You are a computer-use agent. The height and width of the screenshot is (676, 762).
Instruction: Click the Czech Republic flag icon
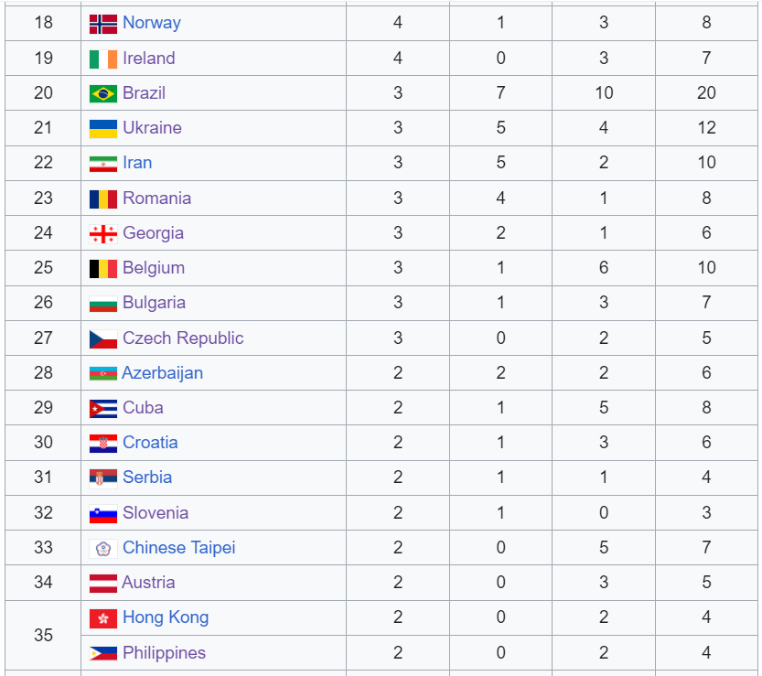[x=103, y=339]
